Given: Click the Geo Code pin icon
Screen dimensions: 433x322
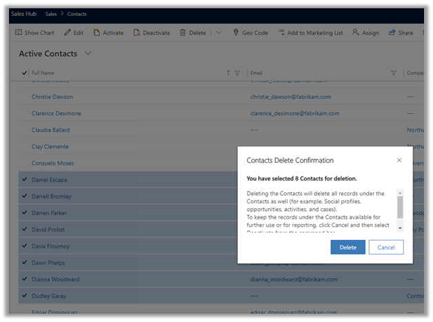Looking at the screenshot, I should tap(236, 32).
